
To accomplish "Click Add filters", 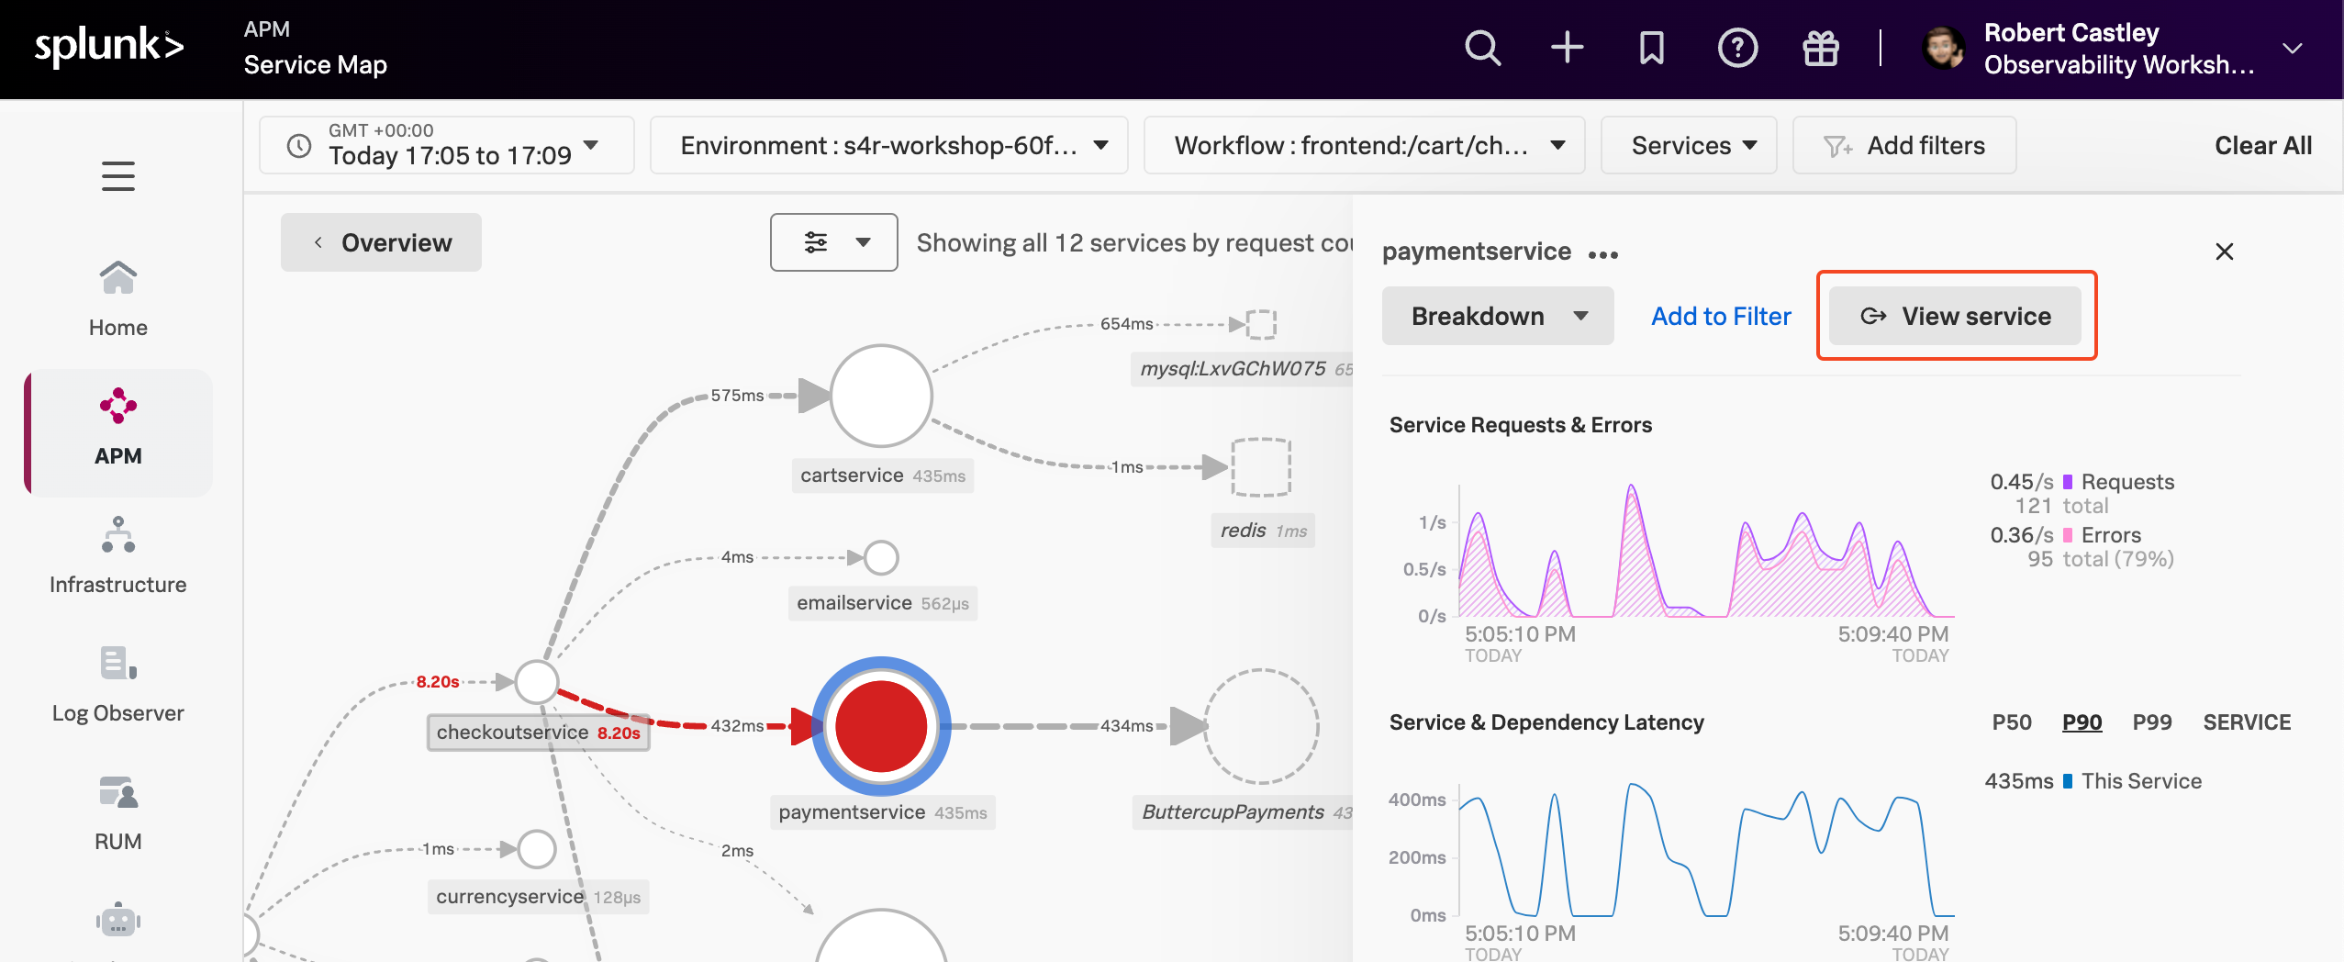I will 1904,145.
